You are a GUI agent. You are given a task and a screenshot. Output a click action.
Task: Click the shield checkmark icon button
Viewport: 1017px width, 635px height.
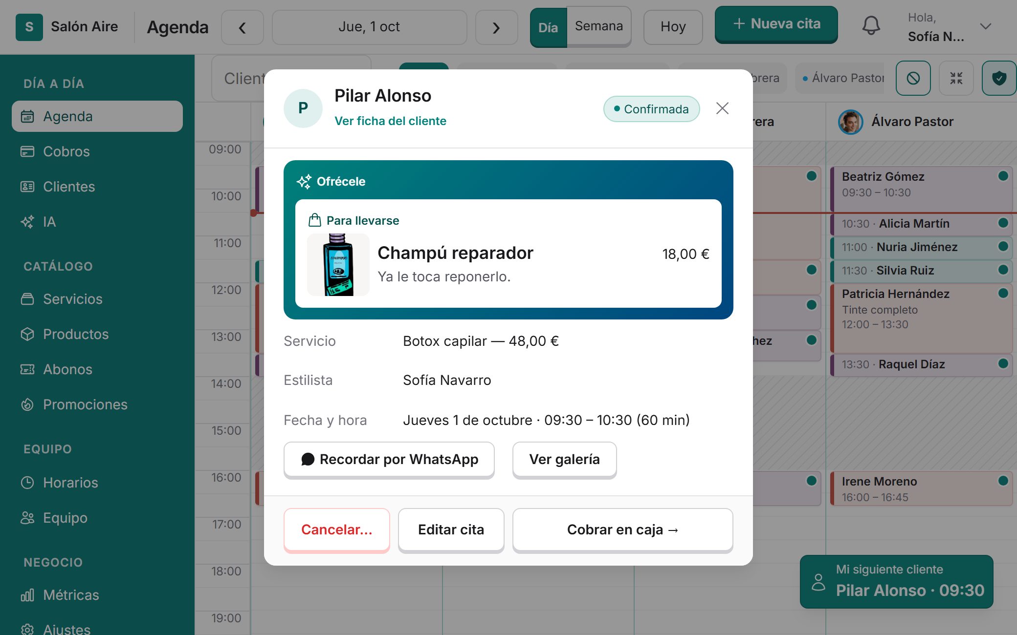[999, 78]
